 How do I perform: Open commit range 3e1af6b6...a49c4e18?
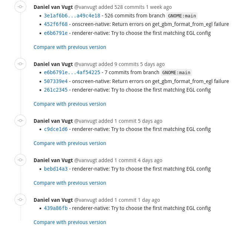(x=72, y=16)
